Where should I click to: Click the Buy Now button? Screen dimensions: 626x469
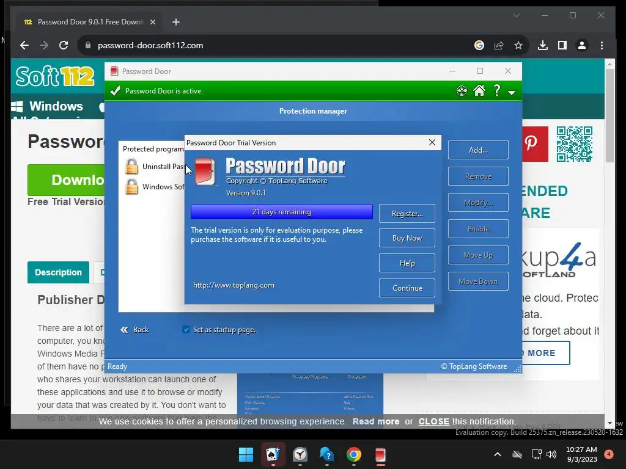click(x=407, y=238)
